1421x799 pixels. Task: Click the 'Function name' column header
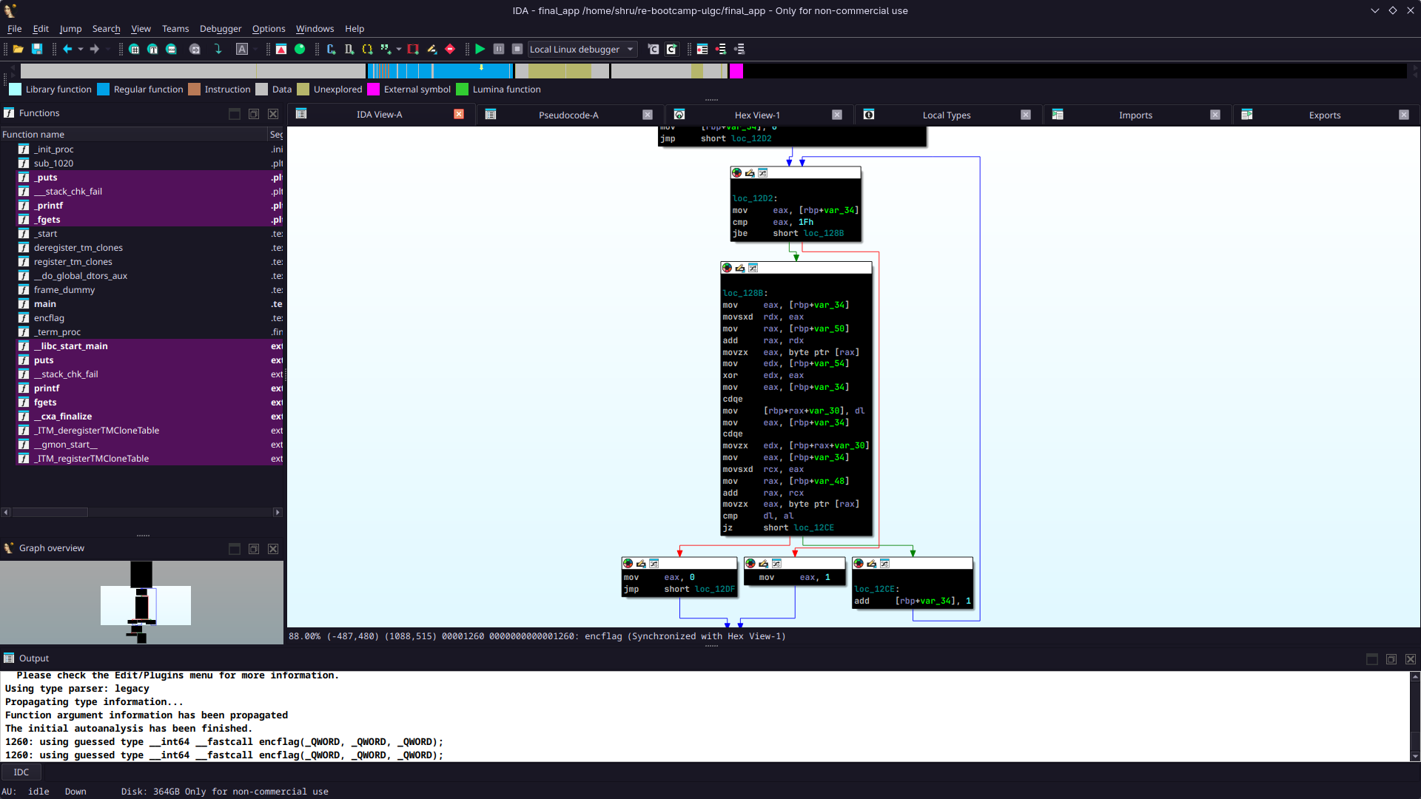133,135
